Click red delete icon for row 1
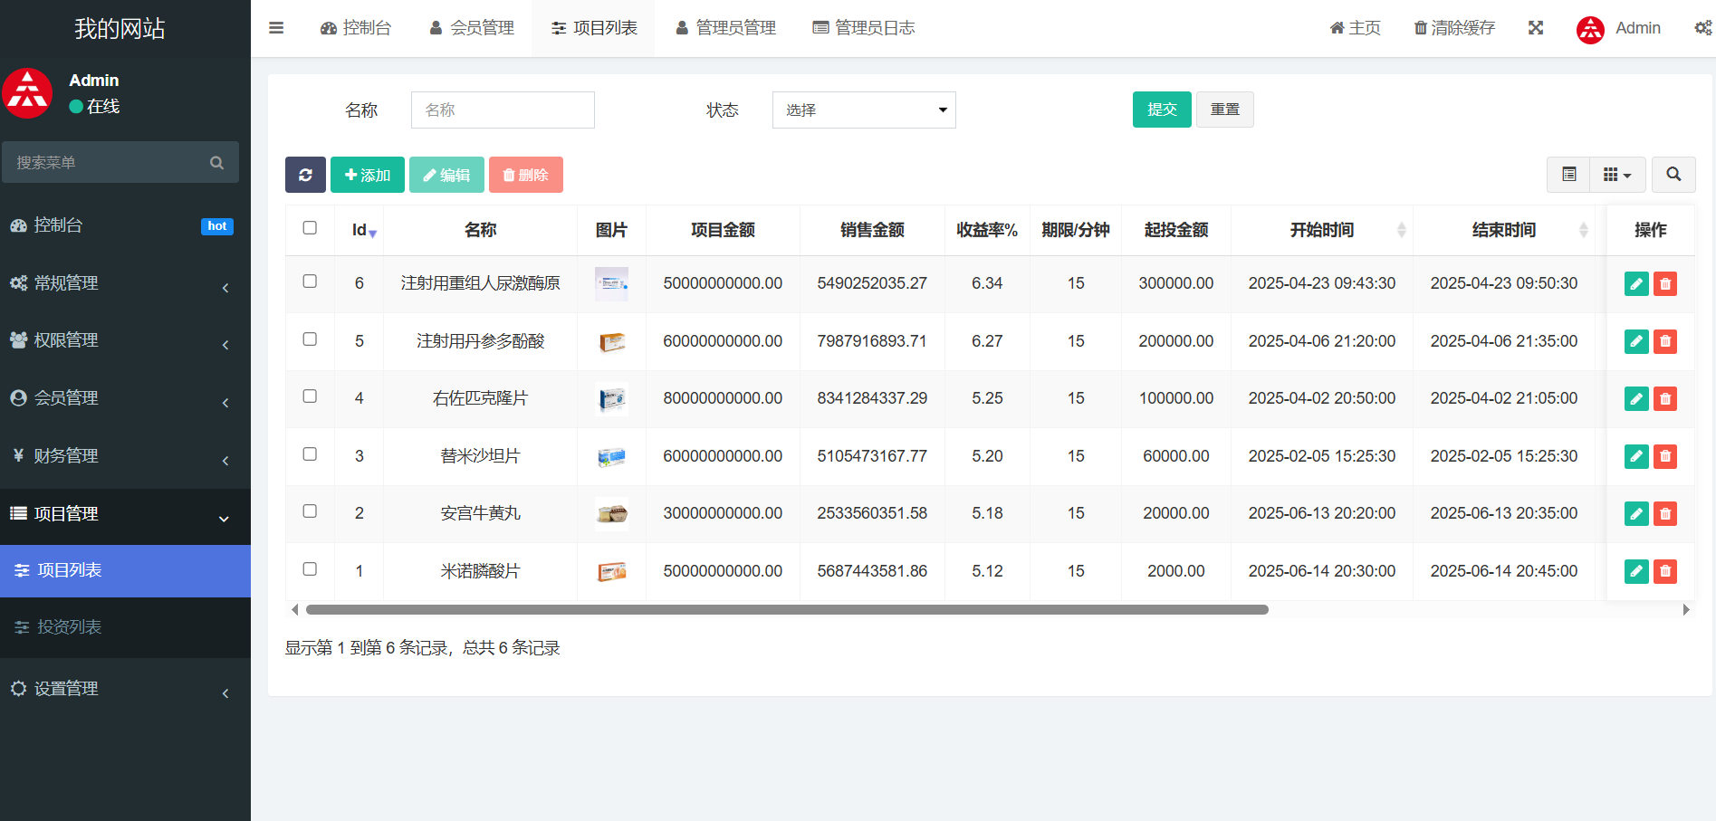Image resolution: width=1716 pixels, height=821 pixels. (1664, 571)
